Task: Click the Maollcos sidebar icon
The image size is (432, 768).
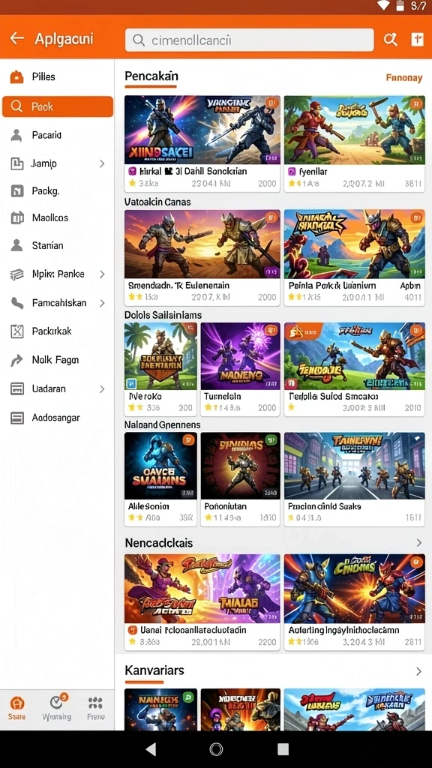Action: click(17, 217)
